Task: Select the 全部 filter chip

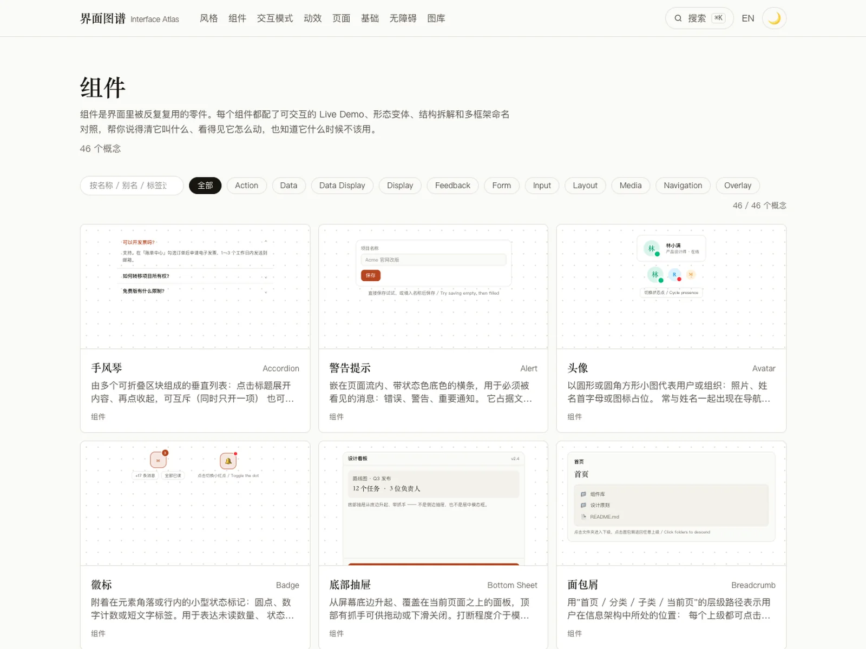Action: point(205,186)
